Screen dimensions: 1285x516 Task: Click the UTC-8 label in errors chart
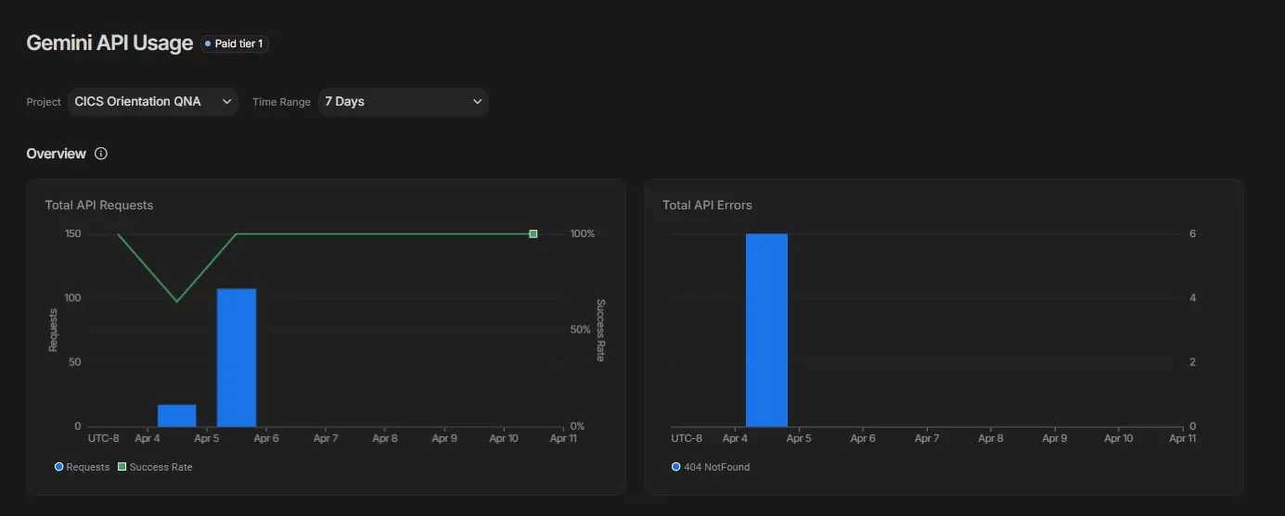tap(687, 438)
